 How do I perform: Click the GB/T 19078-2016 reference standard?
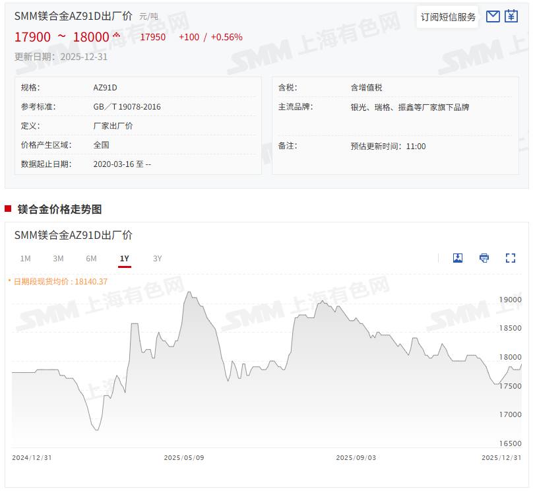[x=127, y=107]
